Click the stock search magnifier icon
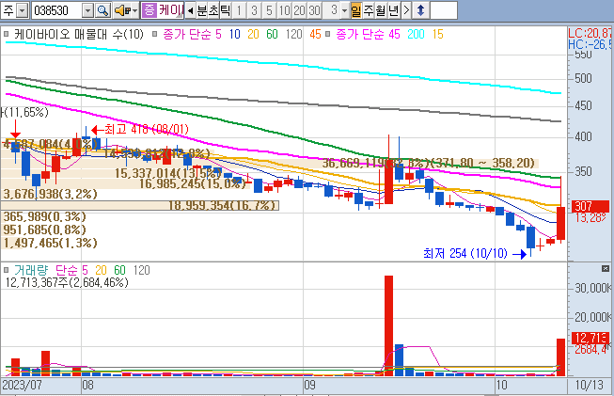 [103, 10]
